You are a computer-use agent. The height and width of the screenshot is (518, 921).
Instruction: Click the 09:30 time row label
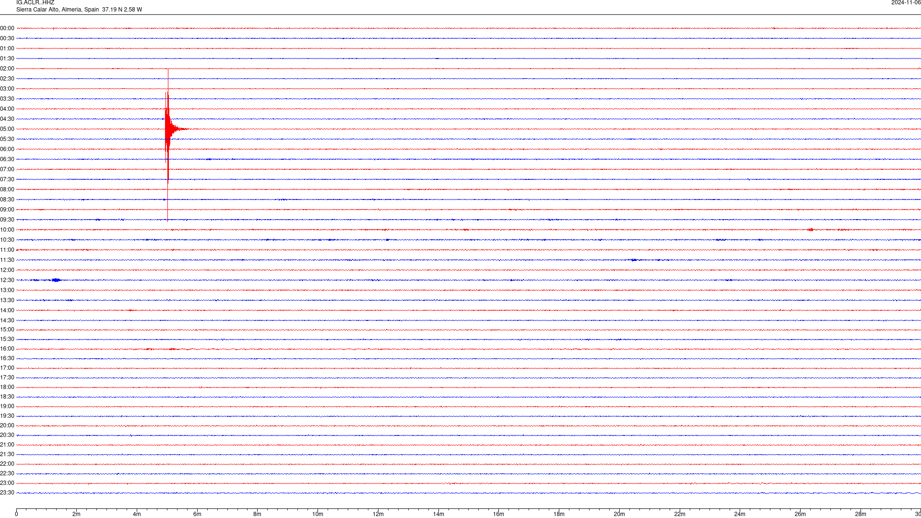pyautogui.click(x=7, y=220)
